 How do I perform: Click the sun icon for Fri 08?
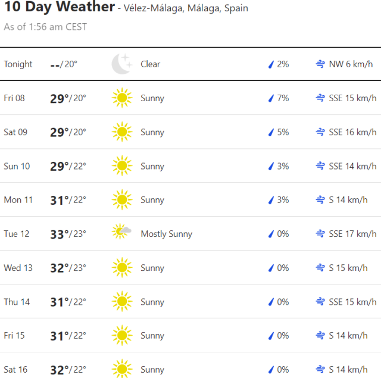click(121, 98)
